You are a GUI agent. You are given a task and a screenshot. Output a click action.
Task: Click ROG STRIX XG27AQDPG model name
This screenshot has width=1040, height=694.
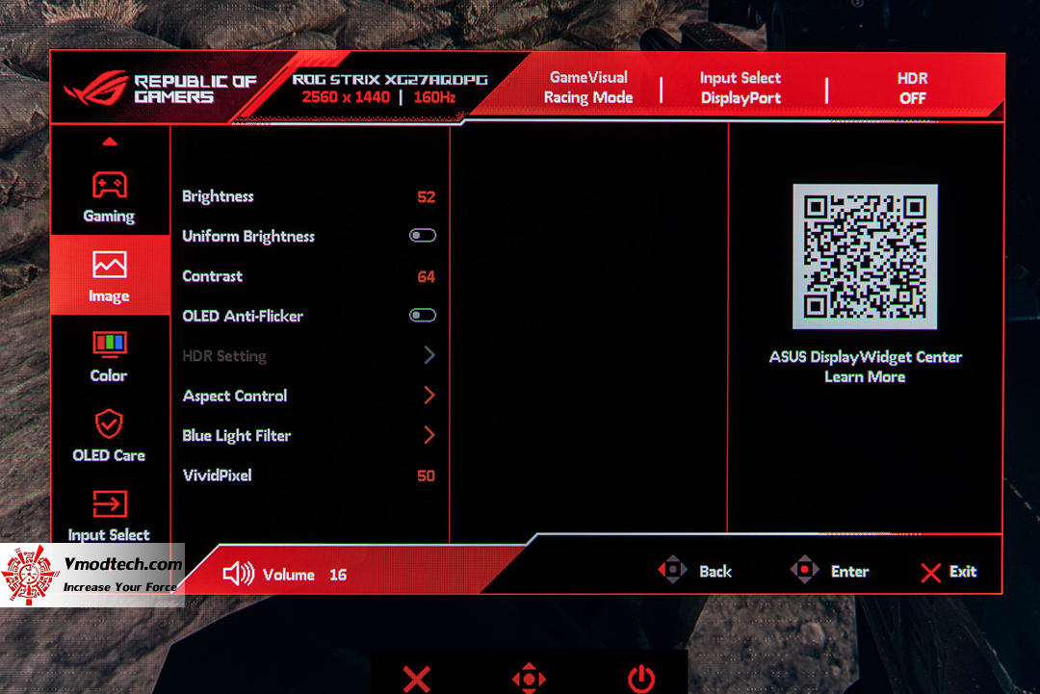coord(390,80)
